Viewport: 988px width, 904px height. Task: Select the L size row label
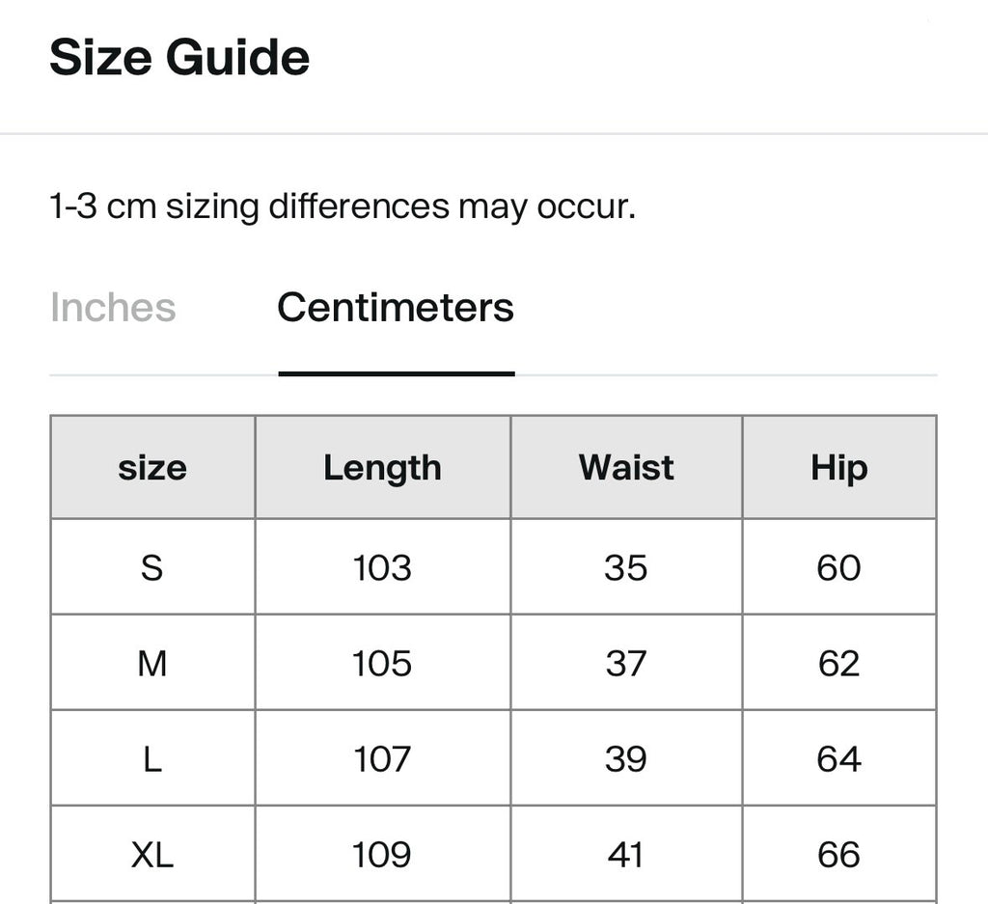pyautogui.click(x=152, y=759)
